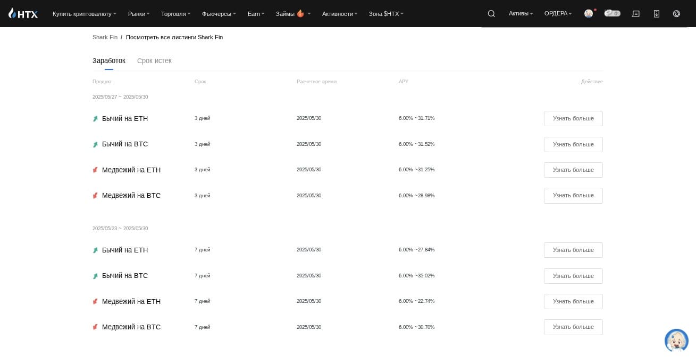Click date range 2025/05/27 ~ 2025/05/30

coord(120,97)
